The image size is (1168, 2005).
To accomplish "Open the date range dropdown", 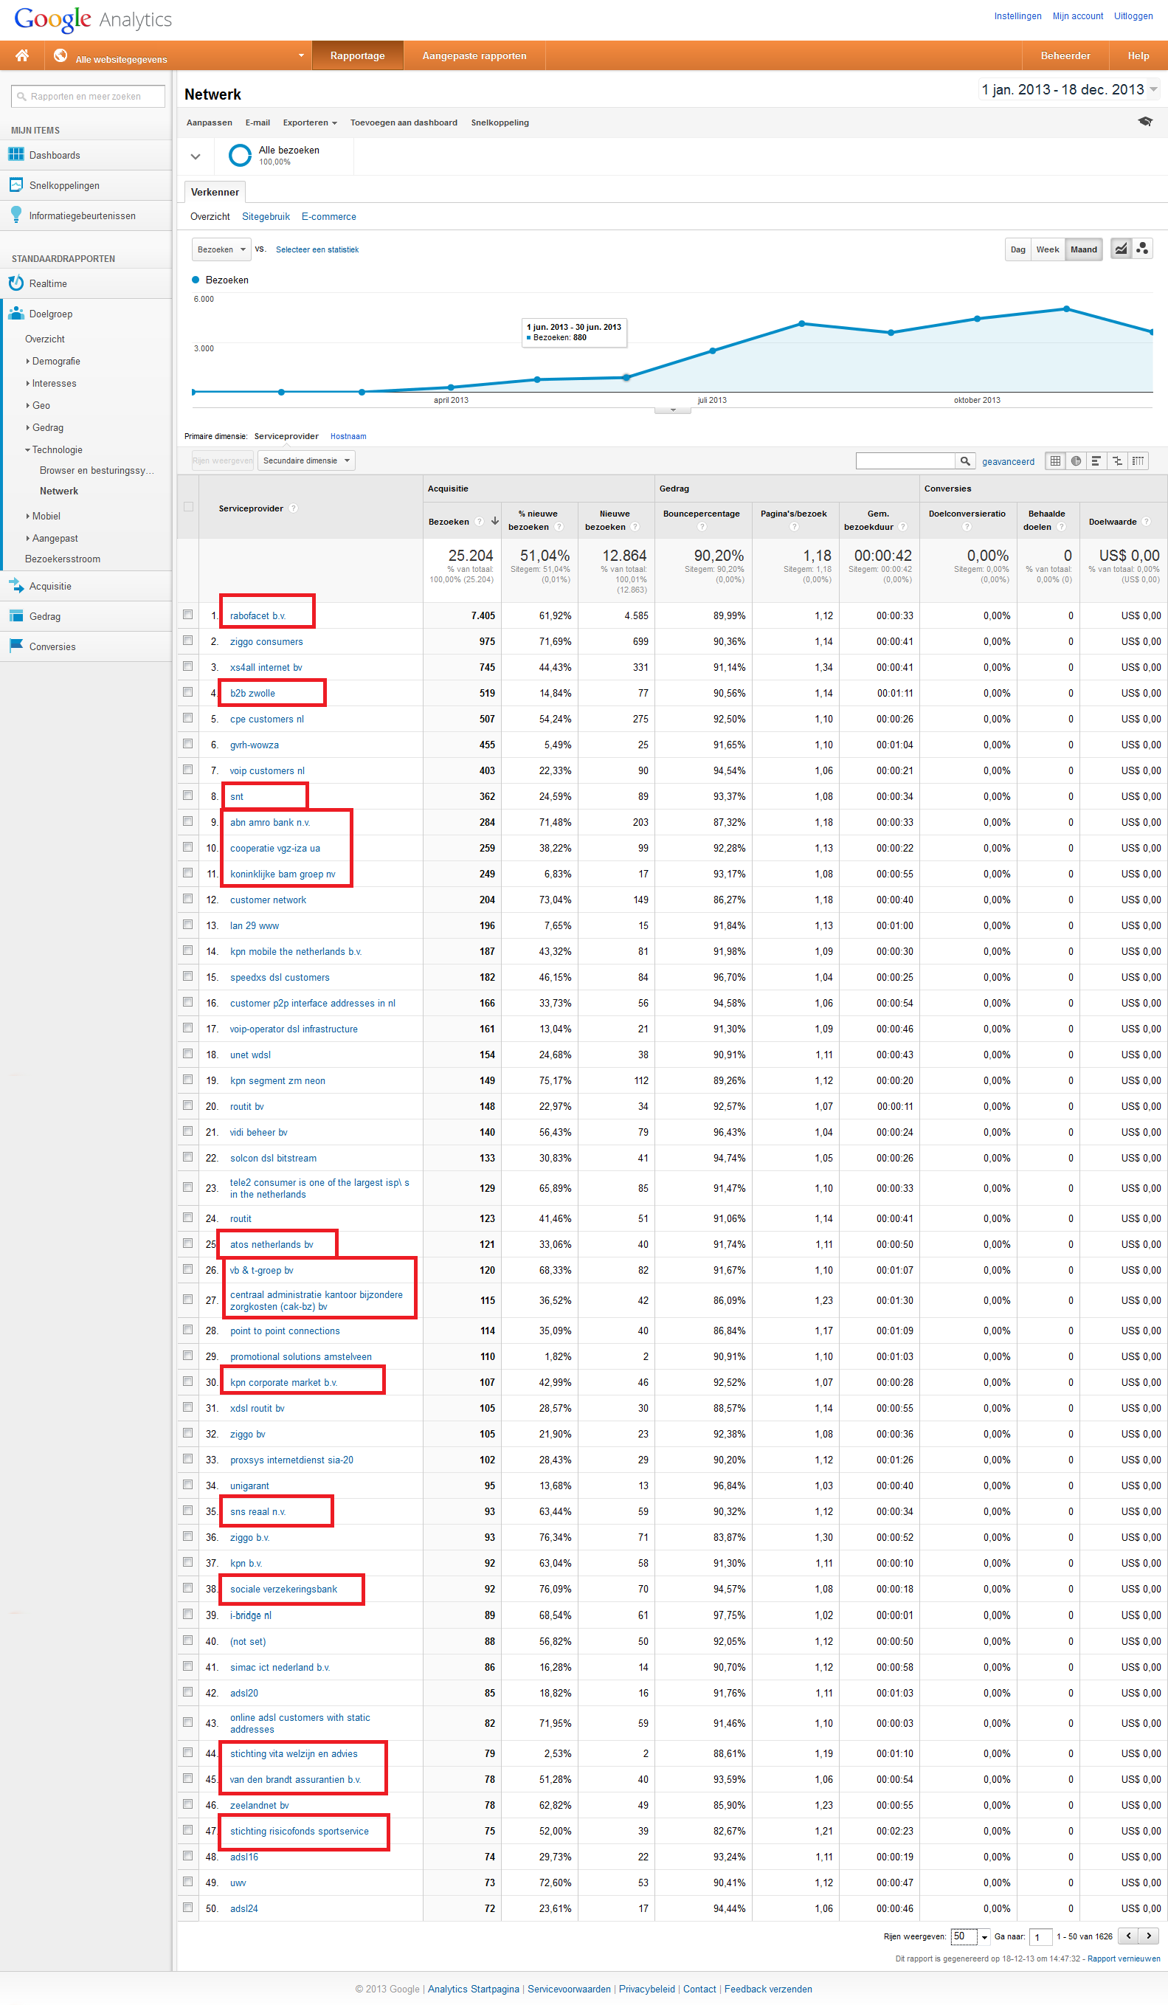I will coord(1068,90).
